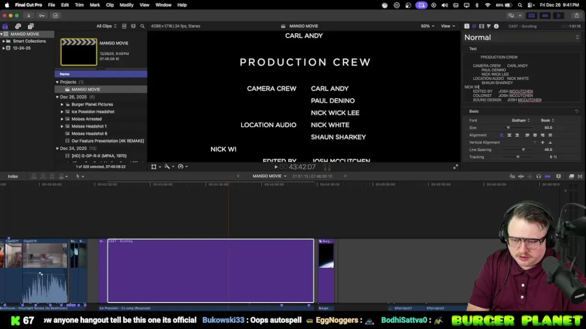This screenshot has width=586, height=329.
Task: Select the MANGO MOVIE project thumbnail
Action: point(79,52)
